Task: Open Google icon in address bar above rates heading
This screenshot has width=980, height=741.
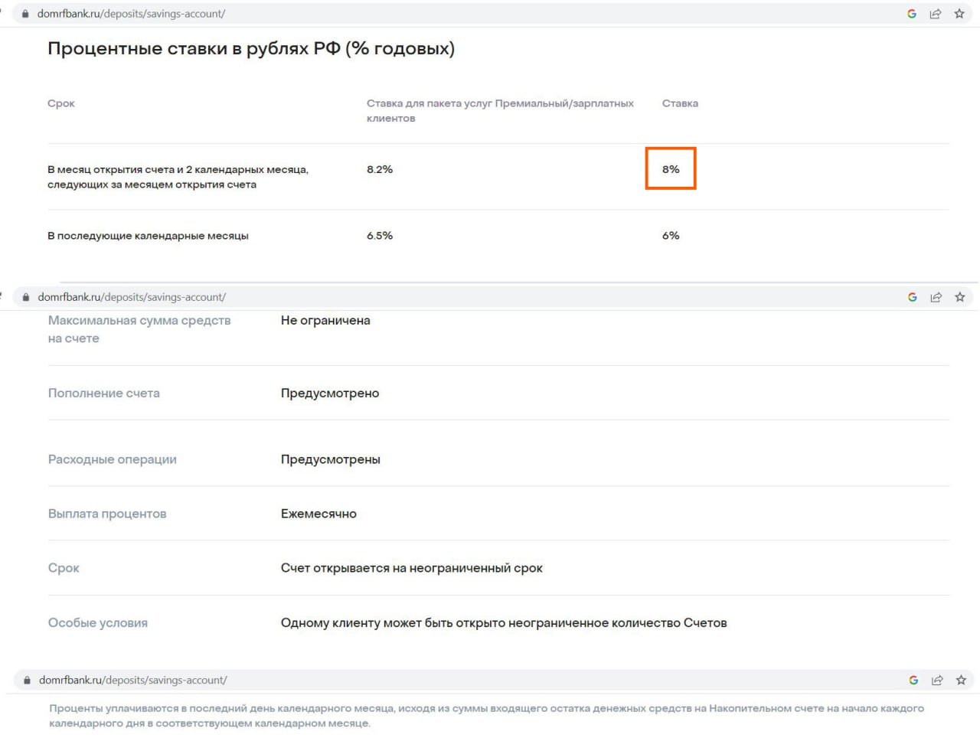Action: pos(912,14)
